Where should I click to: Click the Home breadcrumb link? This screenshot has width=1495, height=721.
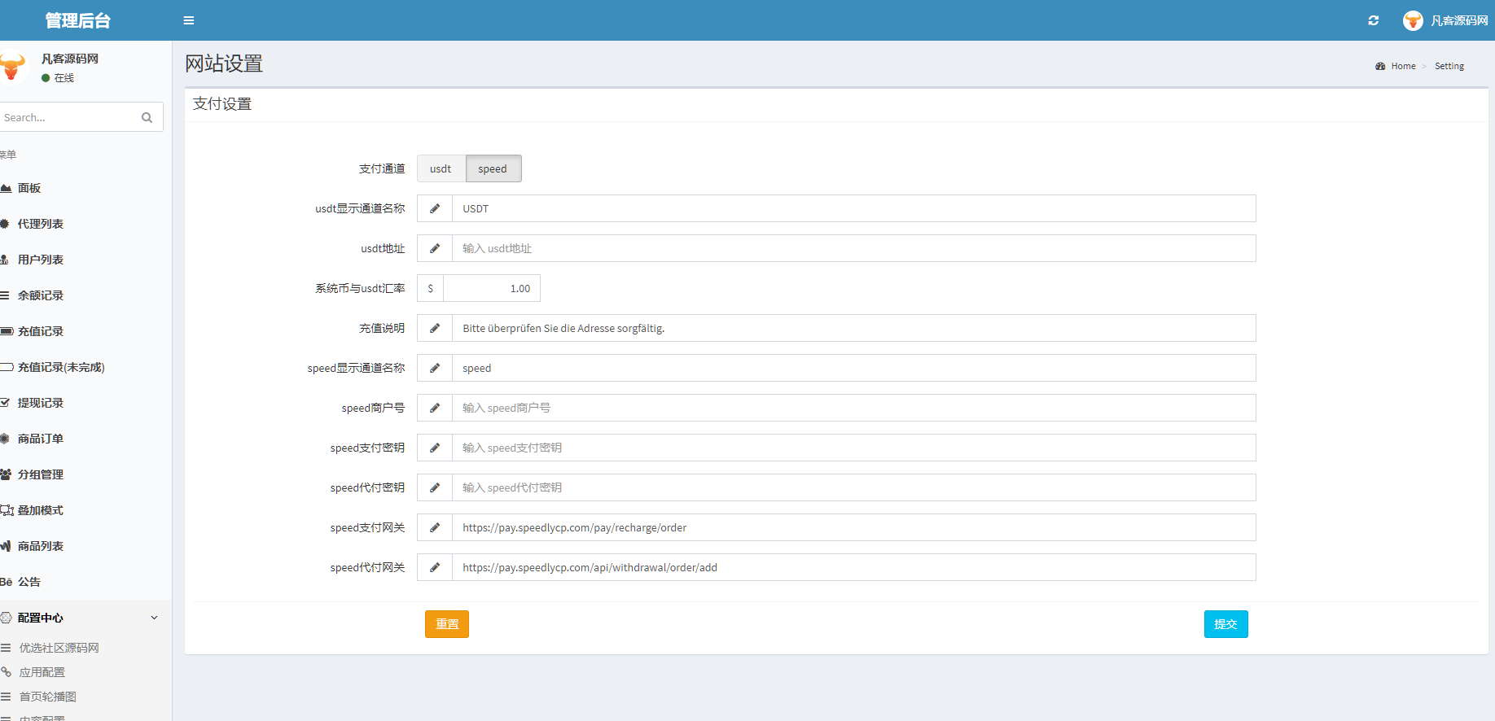[x=1403, y=66]
